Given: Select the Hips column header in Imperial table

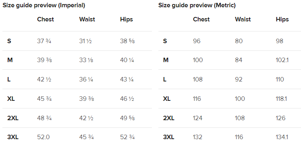Looking at the screenshot, I should pyautogui.click(x=126, y=19).
